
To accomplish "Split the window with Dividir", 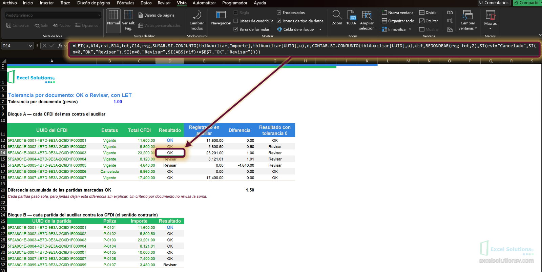I will pos(428,13).
